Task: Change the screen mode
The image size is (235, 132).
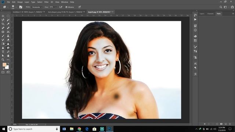Action: tap(8, 72)
